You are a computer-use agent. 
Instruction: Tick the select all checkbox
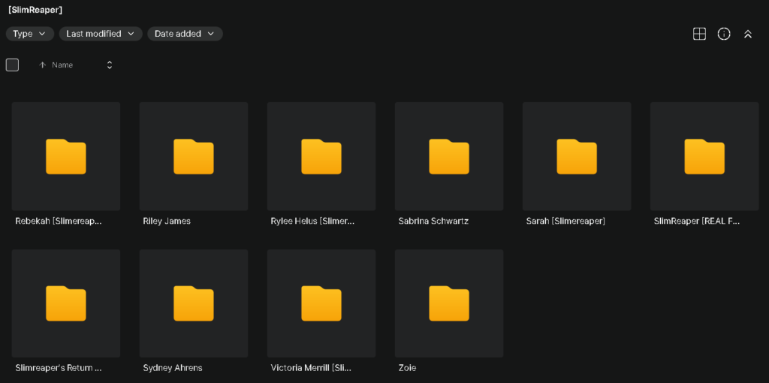click(12, 65)
